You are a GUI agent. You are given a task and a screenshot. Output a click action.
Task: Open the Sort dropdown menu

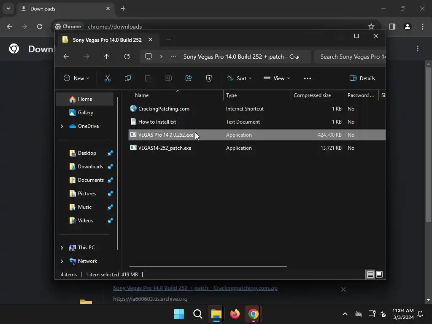click(239, 78)
